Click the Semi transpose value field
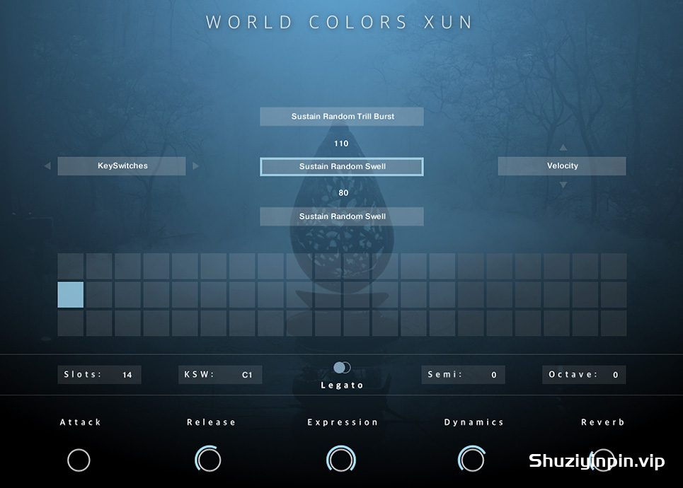 (463, 374)
